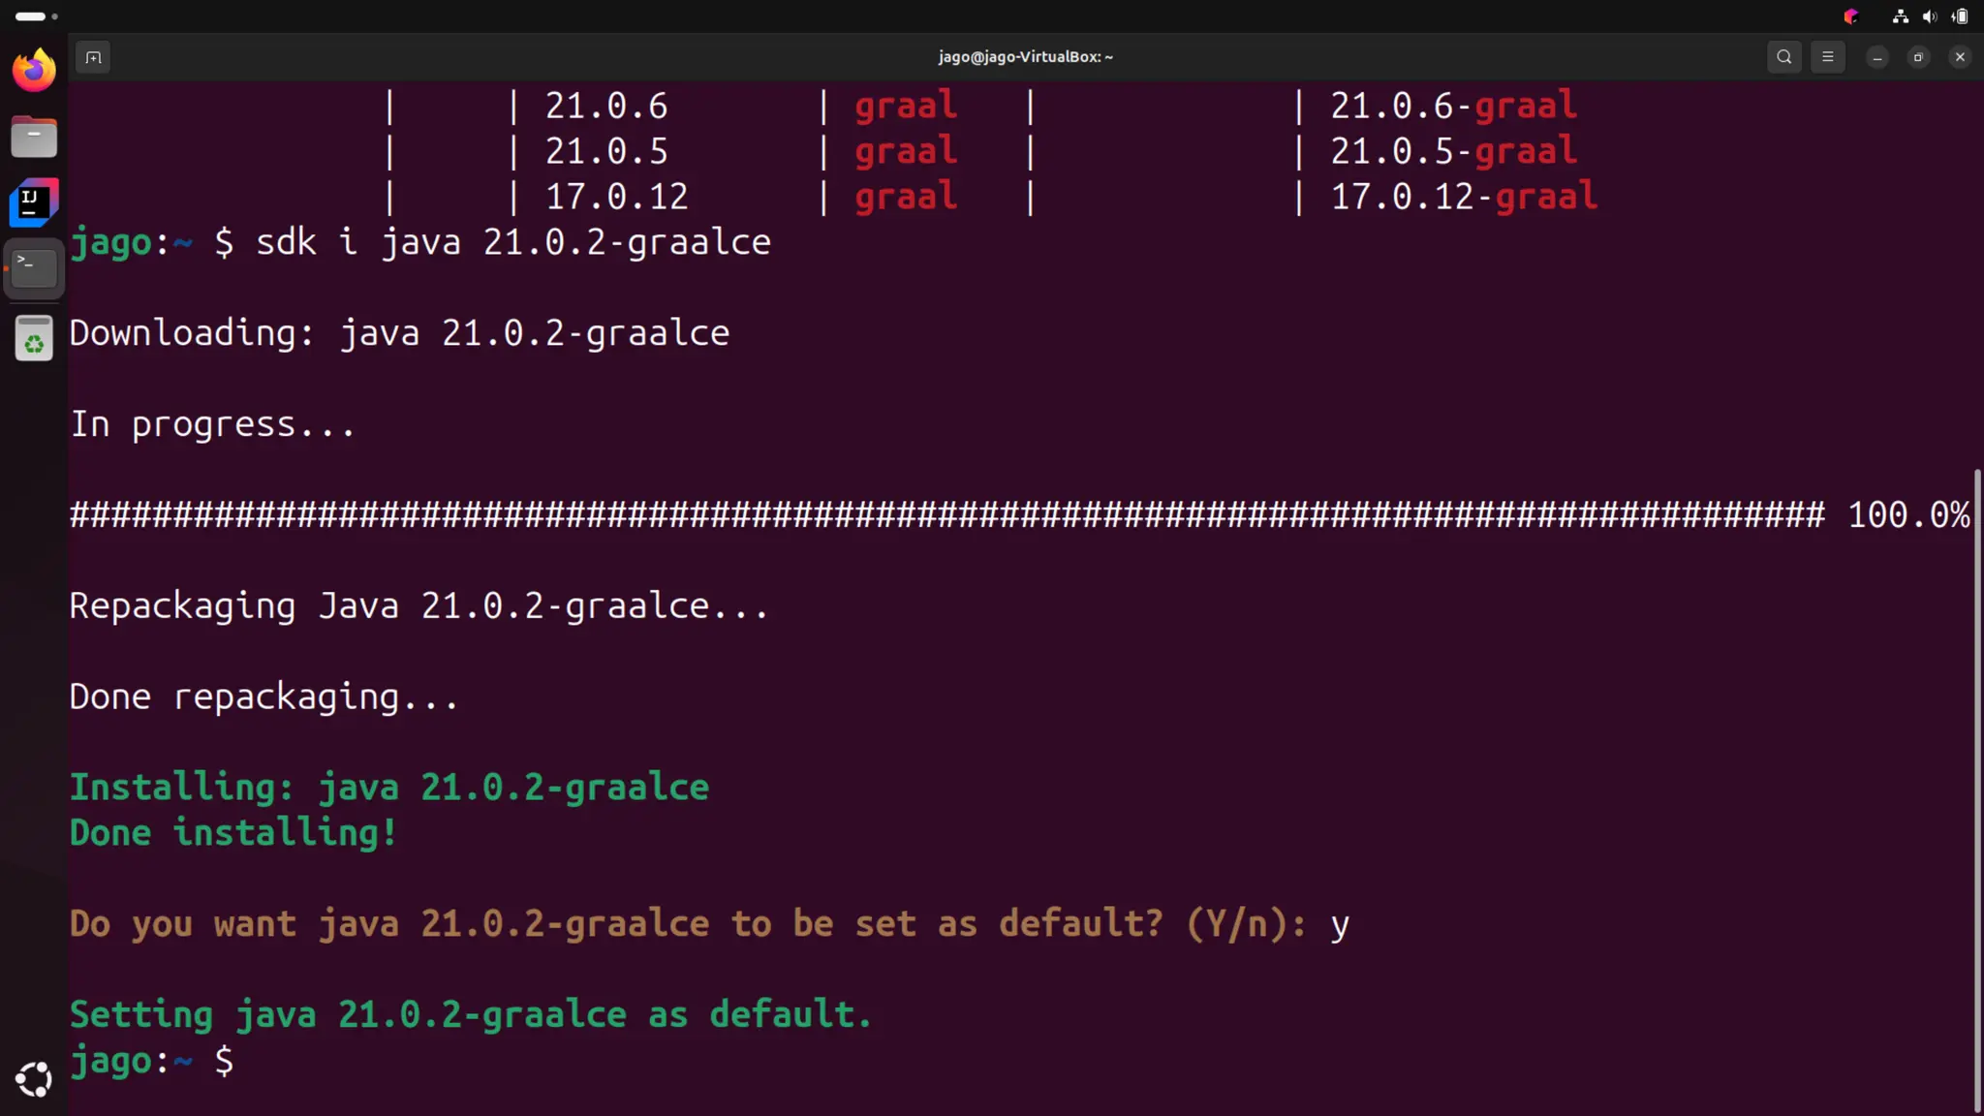Click the terminal search magnifier button

[x=1783, y=57]
